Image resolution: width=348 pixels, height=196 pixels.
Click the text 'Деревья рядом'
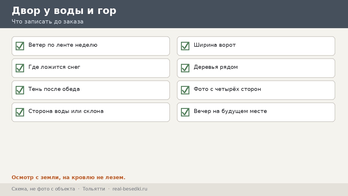pos(216,67)
